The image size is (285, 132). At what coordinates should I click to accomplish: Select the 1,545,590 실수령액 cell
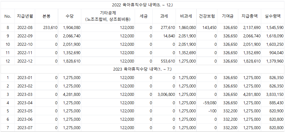[273, 28]
